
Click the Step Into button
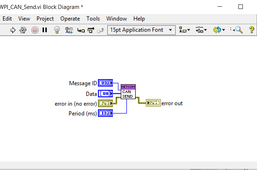81,30
